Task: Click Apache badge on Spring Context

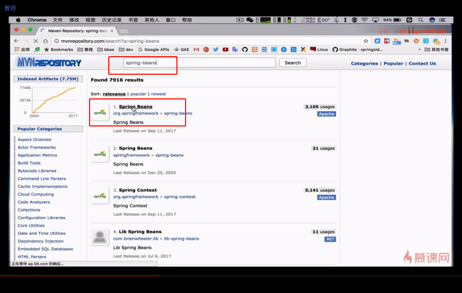Action: point(326,197)
